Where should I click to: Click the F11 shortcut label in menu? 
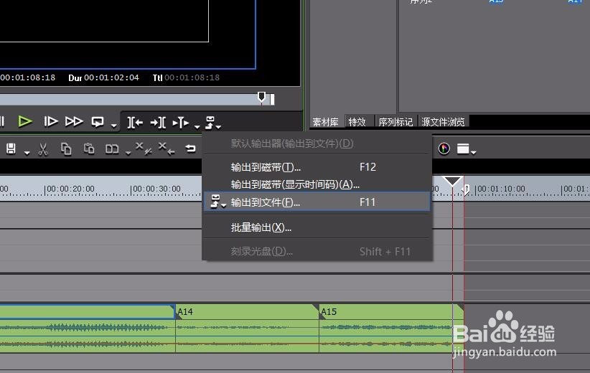[x=367, y=202]
